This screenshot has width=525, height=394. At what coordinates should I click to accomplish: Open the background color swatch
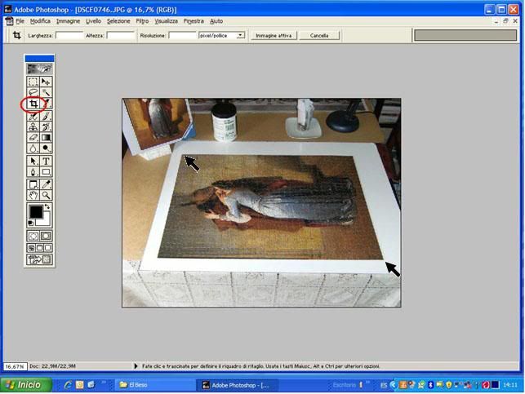click(x=47, y=221)
